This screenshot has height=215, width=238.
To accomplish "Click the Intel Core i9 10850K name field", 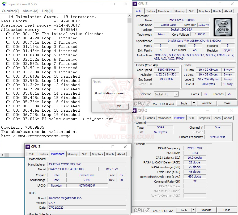I will (181, 20).
